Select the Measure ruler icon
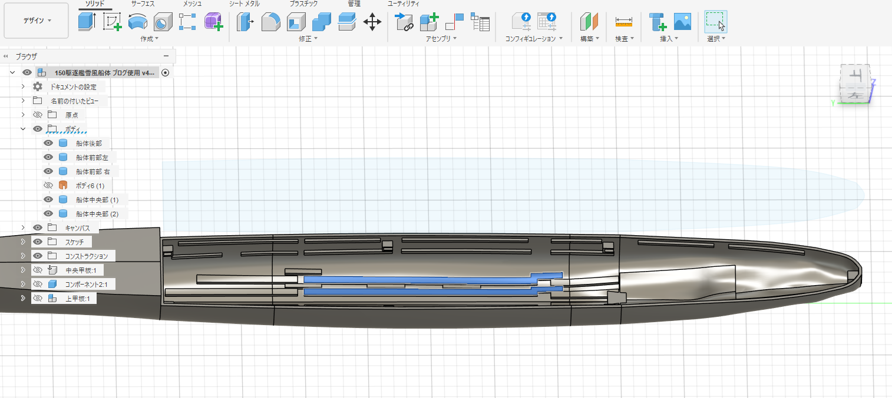 623,22
